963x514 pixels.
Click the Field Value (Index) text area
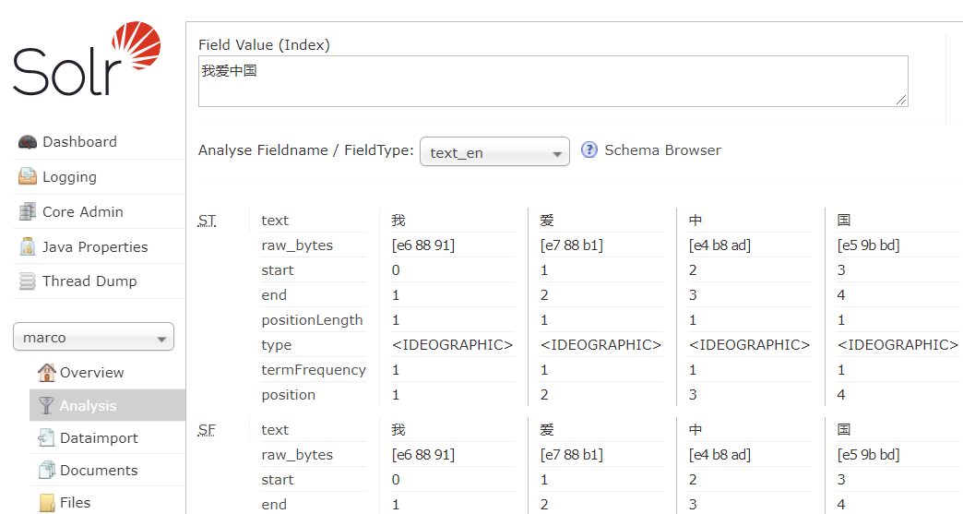click(553, 81)
